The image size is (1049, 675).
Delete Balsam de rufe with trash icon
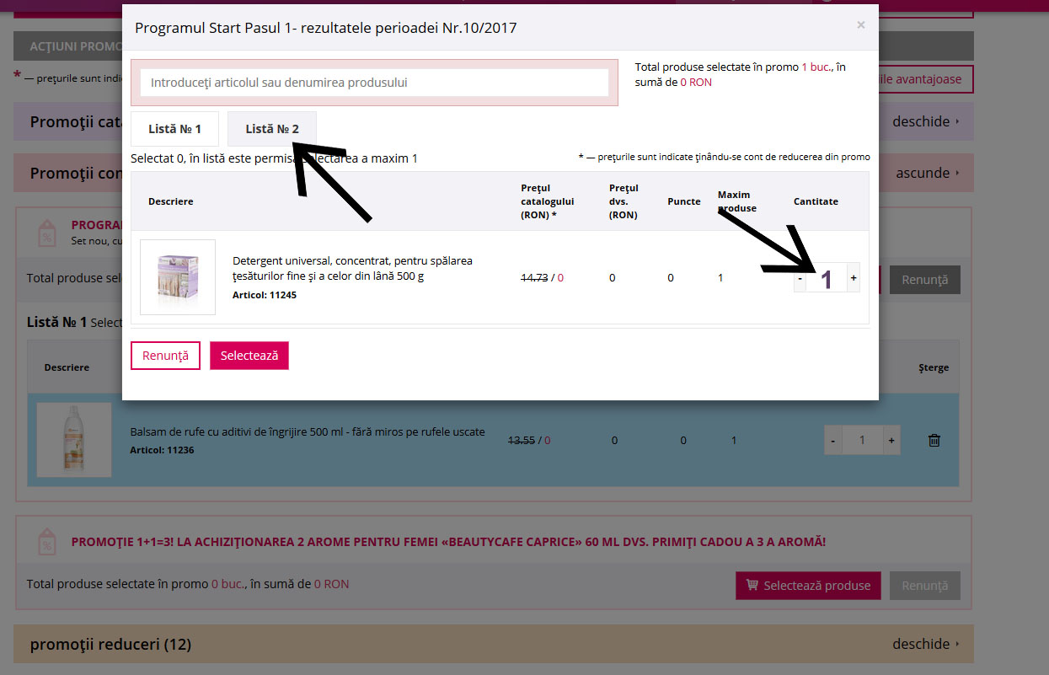pos(934,440)
